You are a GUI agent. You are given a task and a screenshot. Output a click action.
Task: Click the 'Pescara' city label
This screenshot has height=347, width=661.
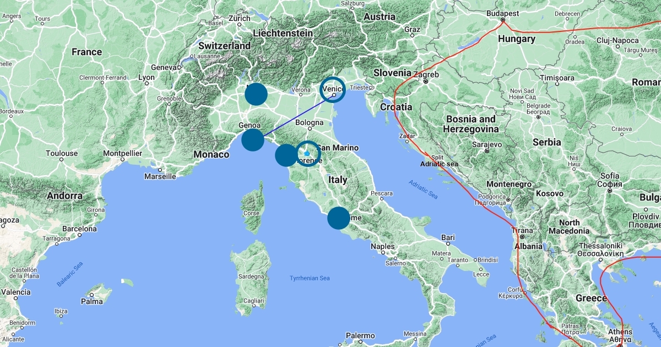[x=382, y=193]
